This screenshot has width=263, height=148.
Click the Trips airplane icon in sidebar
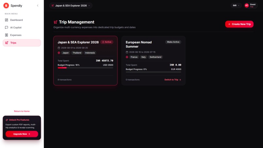pyautogui.click(x=7, y=43)
